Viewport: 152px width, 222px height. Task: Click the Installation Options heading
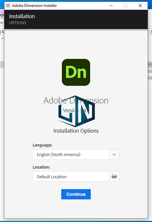pyautogui.click(x=76, y=131)
